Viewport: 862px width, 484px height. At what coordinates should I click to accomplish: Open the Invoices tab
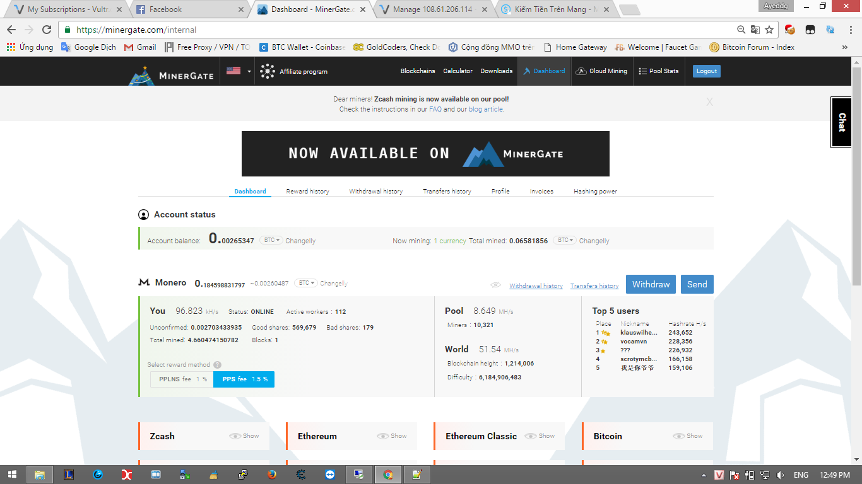click(x=541, y=192)
